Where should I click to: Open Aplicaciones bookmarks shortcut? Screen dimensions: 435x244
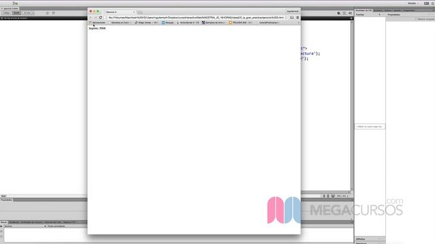coord(97,22)
